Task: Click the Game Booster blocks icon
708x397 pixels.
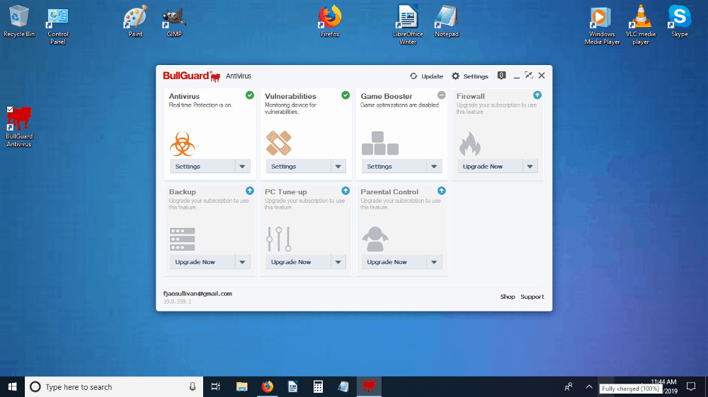Action: tap(379, 143)
